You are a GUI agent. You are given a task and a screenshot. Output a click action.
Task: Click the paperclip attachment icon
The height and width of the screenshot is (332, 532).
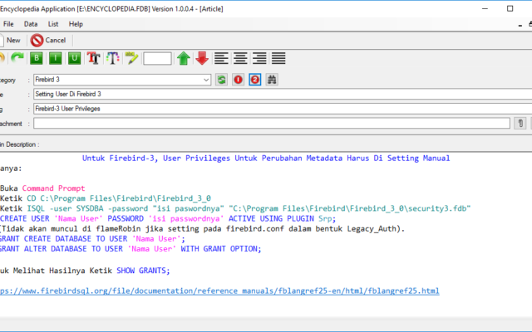(x=520, y=124)
